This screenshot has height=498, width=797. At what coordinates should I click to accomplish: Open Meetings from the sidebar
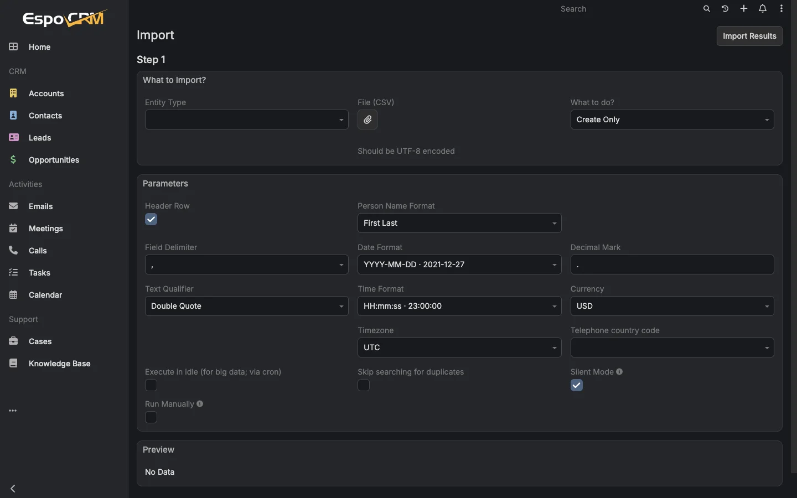coord(64,229)
